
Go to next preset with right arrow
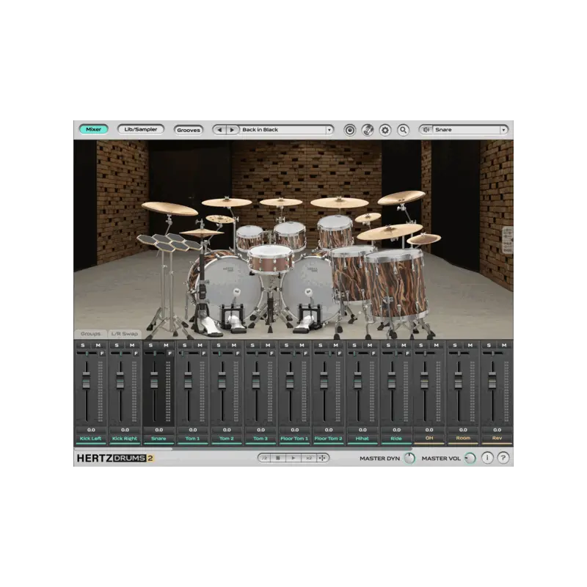(x=232, y=130)
